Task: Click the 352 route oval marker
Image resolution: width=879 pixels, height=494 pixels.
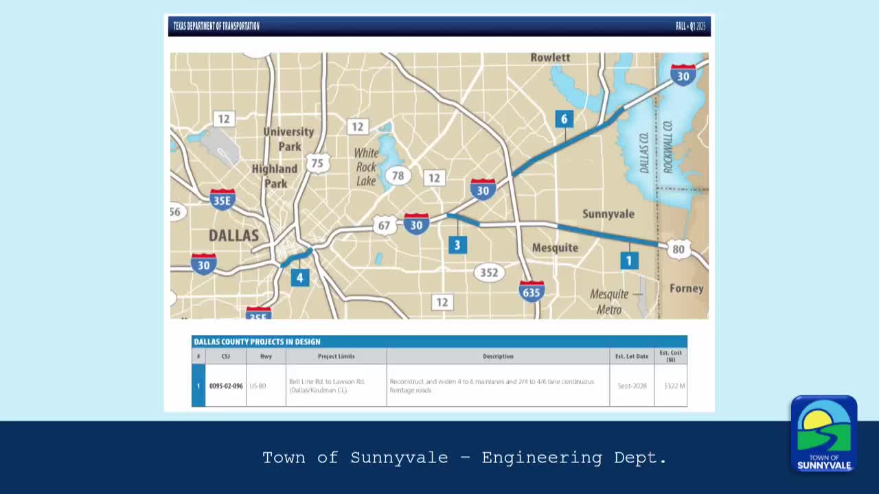Action: click(489, 272)
